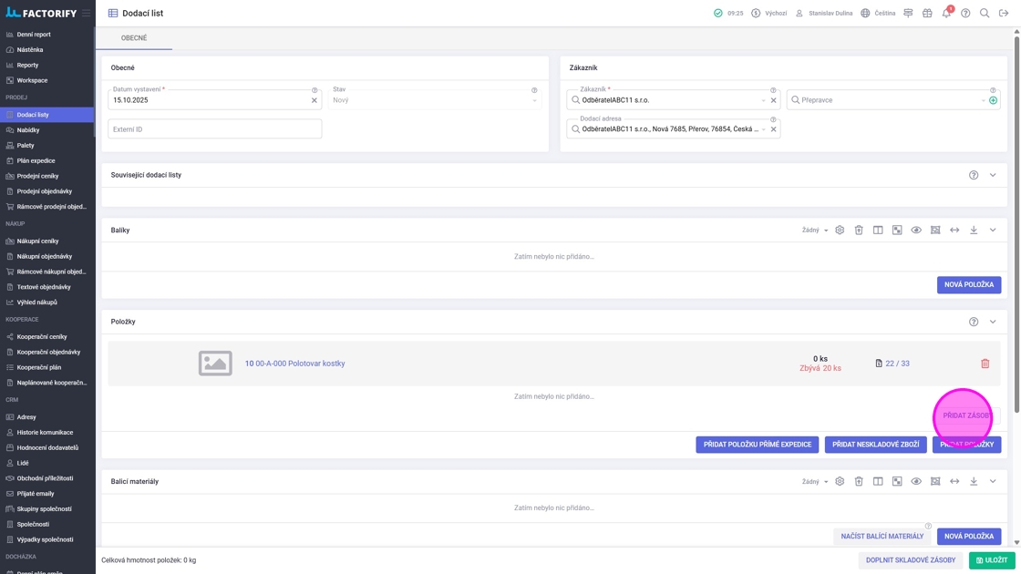Click the logout icon in header

[x=1004, y=14]
